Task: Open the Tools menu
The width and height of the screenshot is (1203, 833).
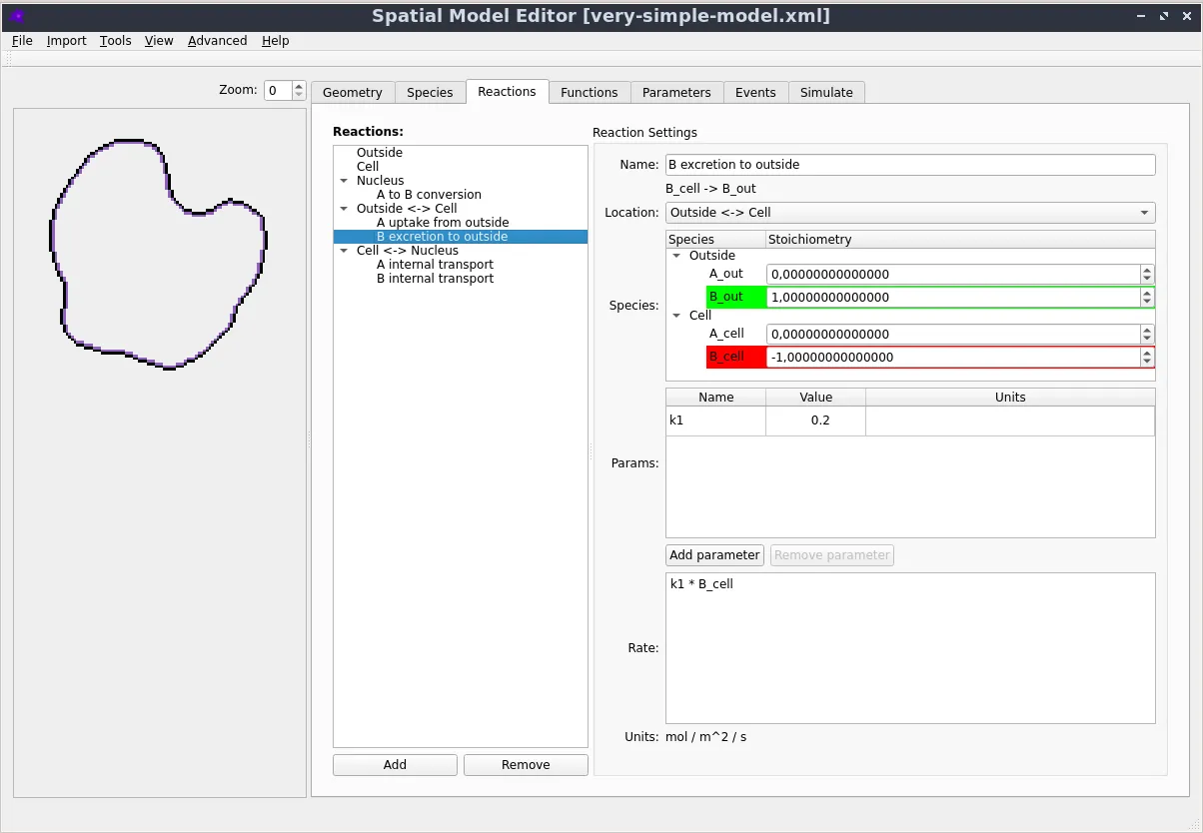Action: click(x=116, y=41)
